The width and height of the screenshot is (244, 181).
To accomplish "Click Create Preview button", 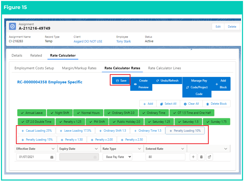I will pos(141,84).
